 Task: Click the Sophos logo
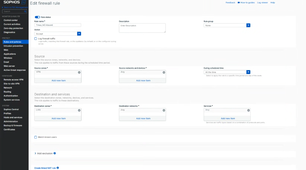click(15, 2)
